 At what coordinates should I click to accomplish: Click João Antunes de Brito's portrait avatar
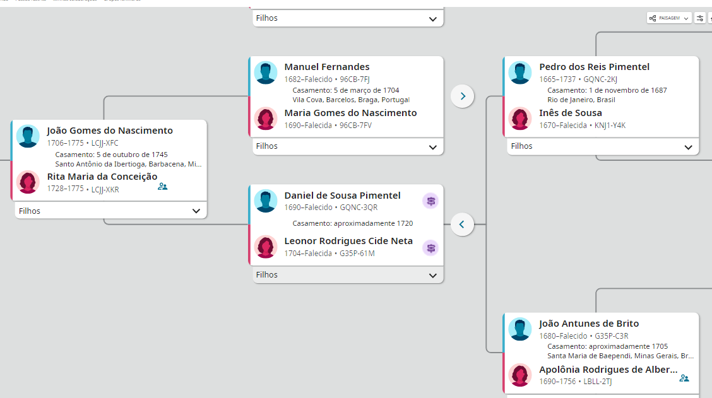click(520, 329)
